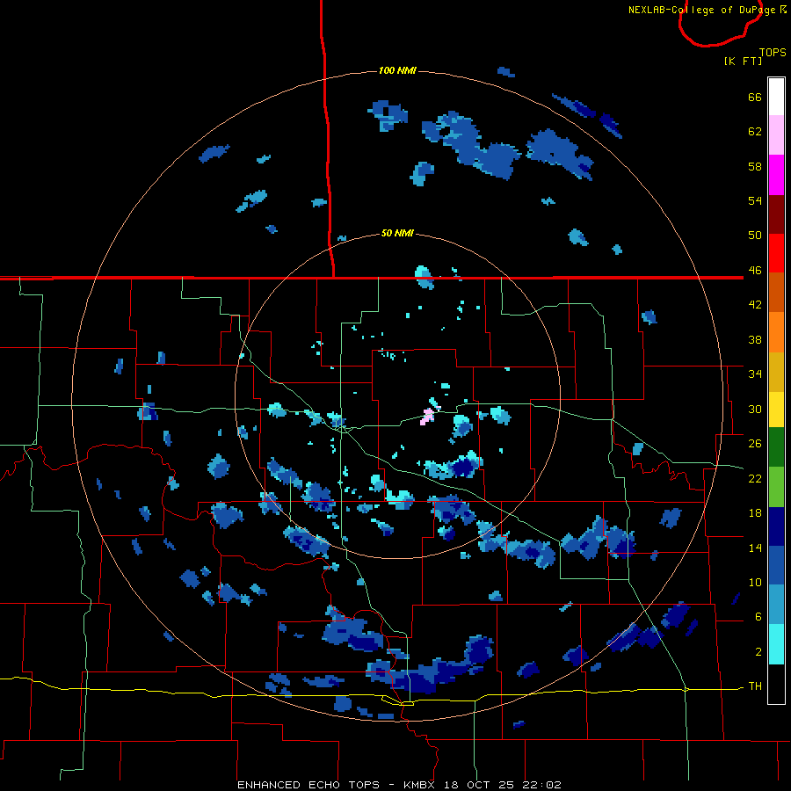
Task: Click the 50 NMI range ring label
Action: [397, 233]
